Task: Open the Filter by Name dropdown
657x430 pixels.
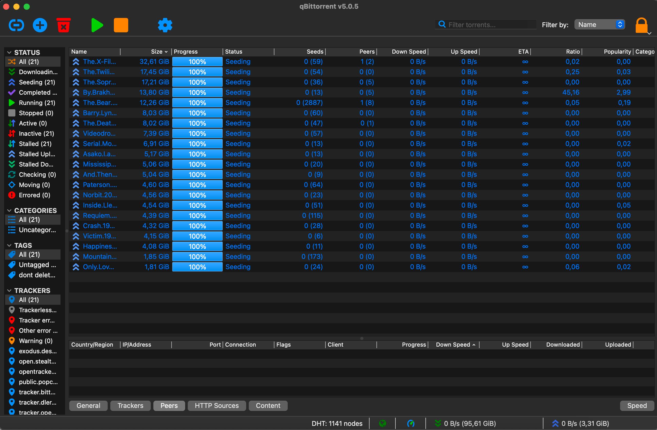Action: pos(600,25)
